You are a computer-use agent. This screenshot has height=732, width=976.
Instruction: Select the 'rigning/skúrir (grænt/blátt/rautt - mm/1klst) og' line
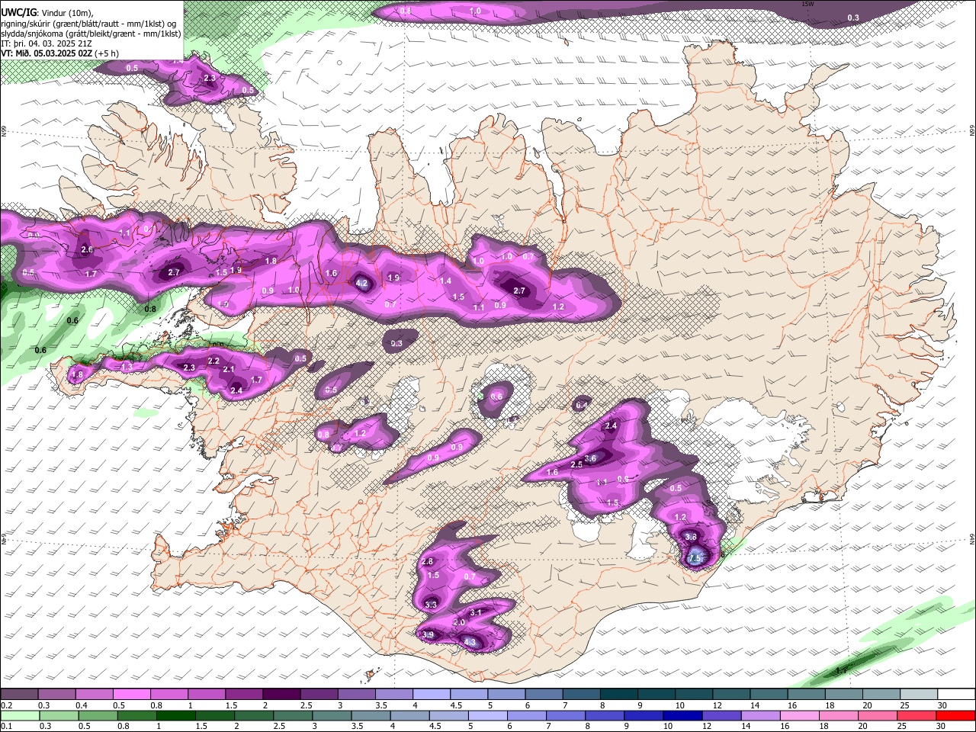click(88, 24)
